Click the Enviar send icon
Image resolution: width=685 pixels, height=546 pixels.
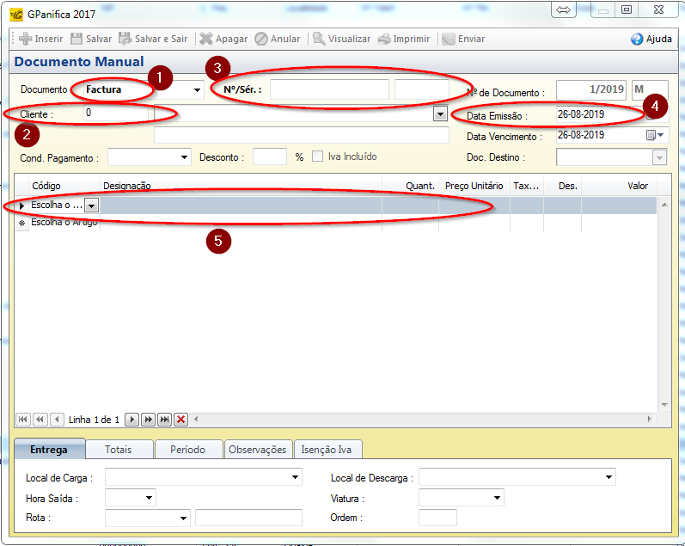pos(449,39)
